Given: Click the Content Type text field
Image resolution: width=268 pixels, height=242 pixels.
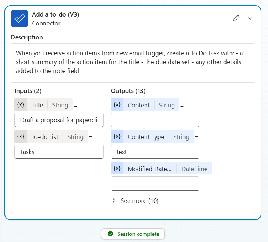Looking at the screenshot, I should [155, 152].
